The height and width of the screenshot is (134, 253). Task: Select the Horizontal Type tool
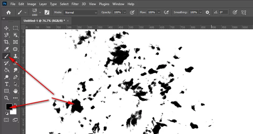tap(6, 84)
